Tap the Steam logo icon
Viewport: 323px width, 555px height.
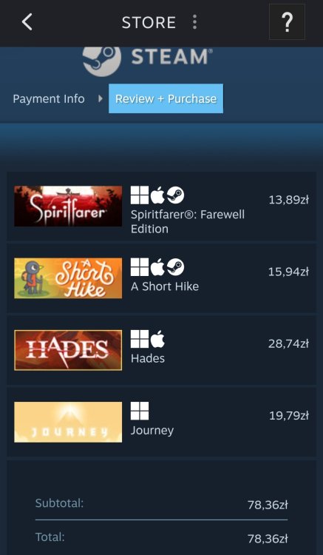point(102,60)
